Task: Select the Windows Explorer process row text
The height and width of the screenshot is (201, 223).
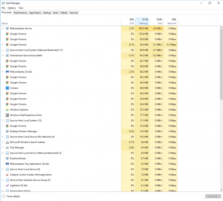Action: click(x=19, y=110)
